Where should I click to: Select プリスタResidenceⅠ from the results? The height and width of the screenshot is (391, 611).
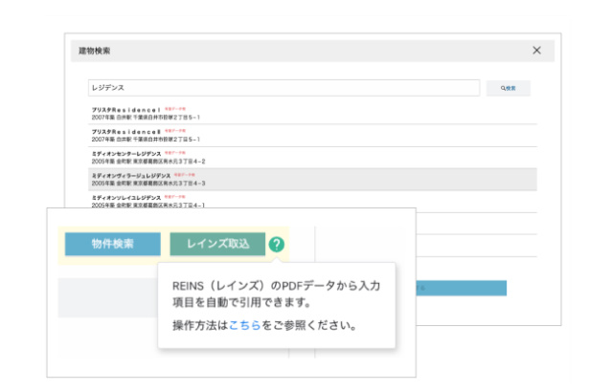(126, 111)
